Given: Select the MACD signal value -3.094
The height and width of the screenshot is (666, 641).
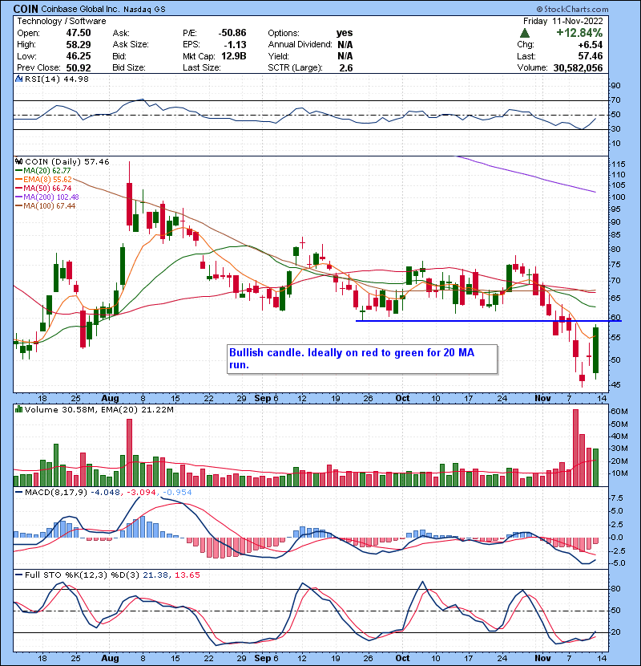Looking at the screenshot, I should click(x=141, y=493).
